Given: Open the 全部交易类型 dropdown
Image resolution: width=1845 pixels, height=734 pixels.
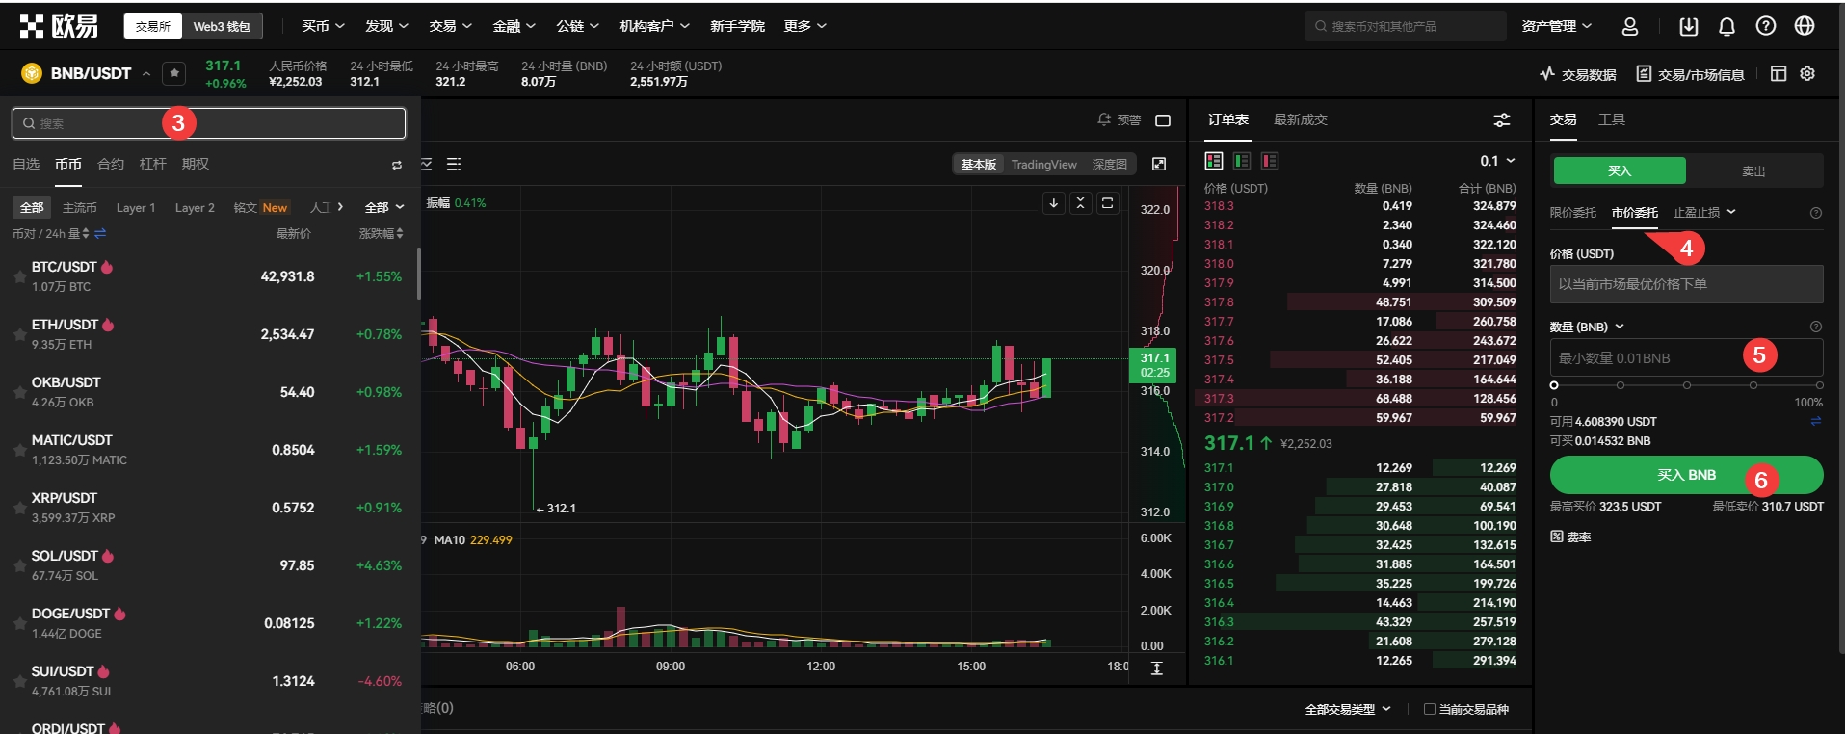Looking at the screenshot, I should point(1347,709).
